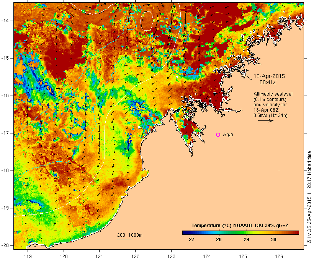Click longitude axis label '124'
314x260 pixels.
point(207,256)
